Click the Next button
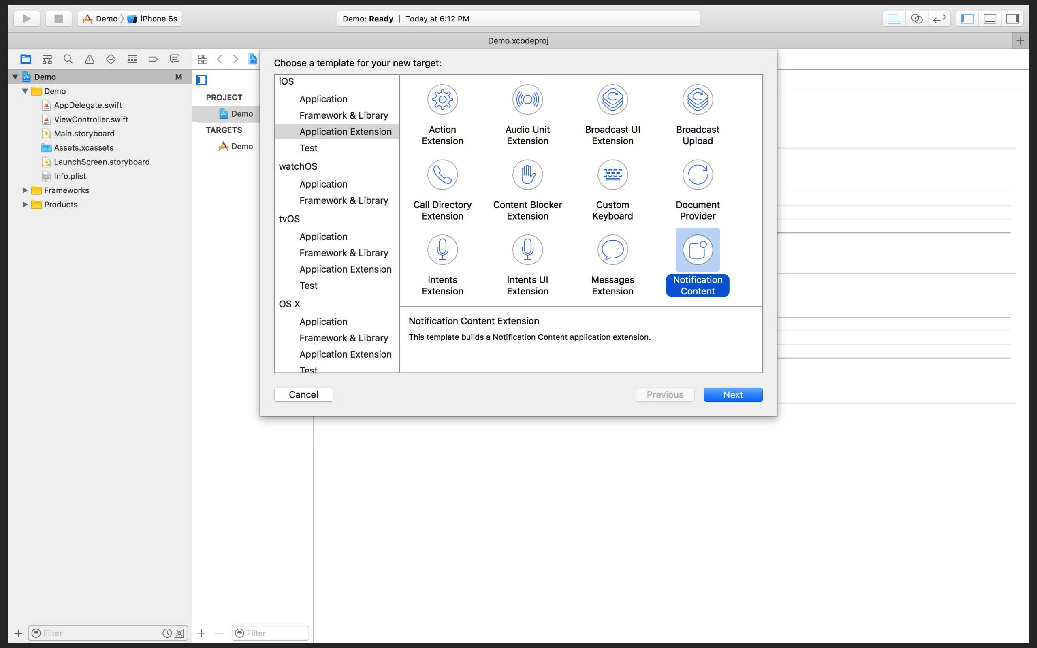1037x648 pixels. [733, 395]
